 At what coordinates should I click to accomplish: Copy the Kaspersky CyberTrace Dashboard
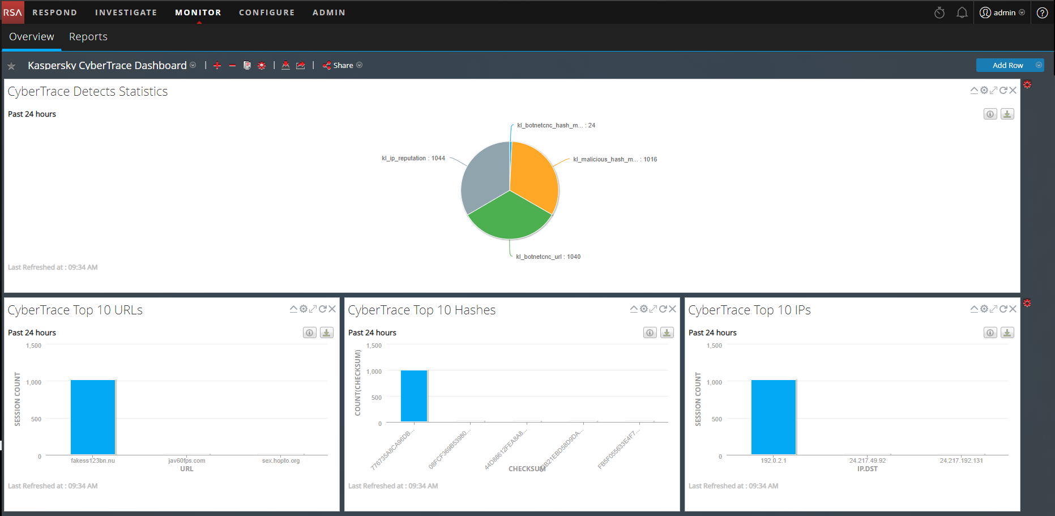point(247,65)
